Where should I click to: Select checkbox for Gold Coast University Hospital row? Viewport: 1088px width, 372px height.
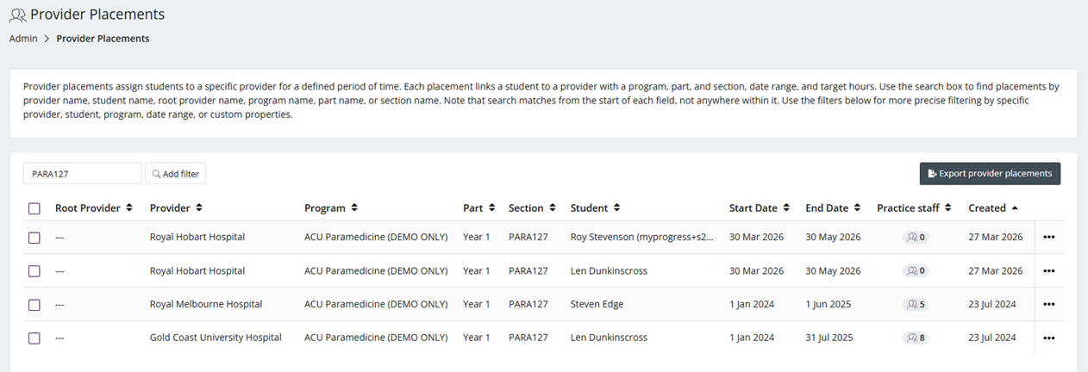coord(34,338)
